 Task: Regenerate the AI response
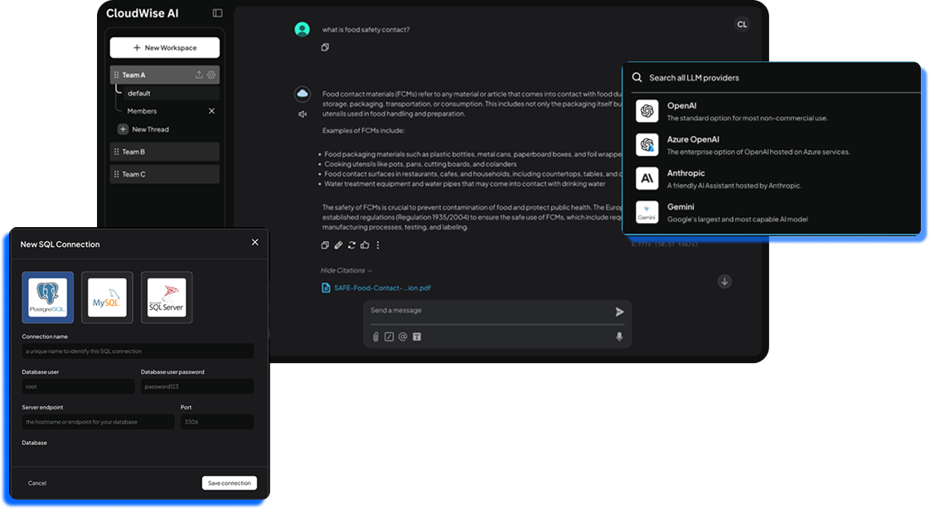351,245
